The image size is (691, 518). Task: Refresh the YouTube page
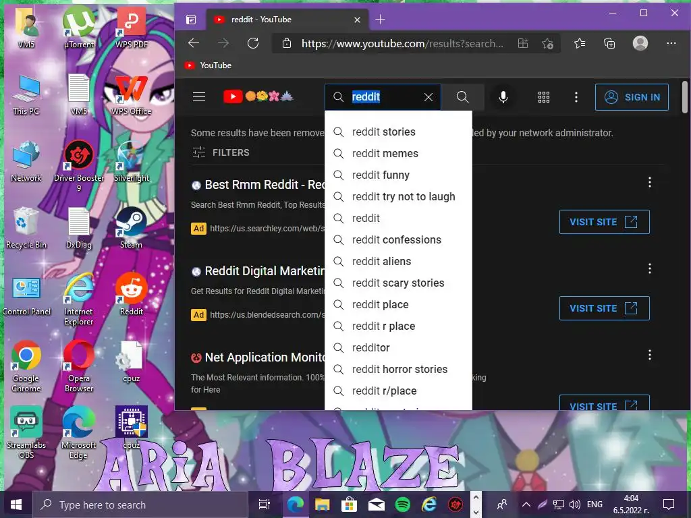(x=253, y=43)
